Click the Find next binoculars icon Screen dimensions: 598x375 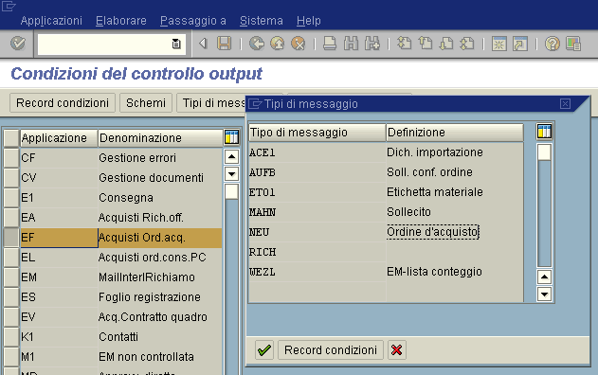click(x=371, y=44)
